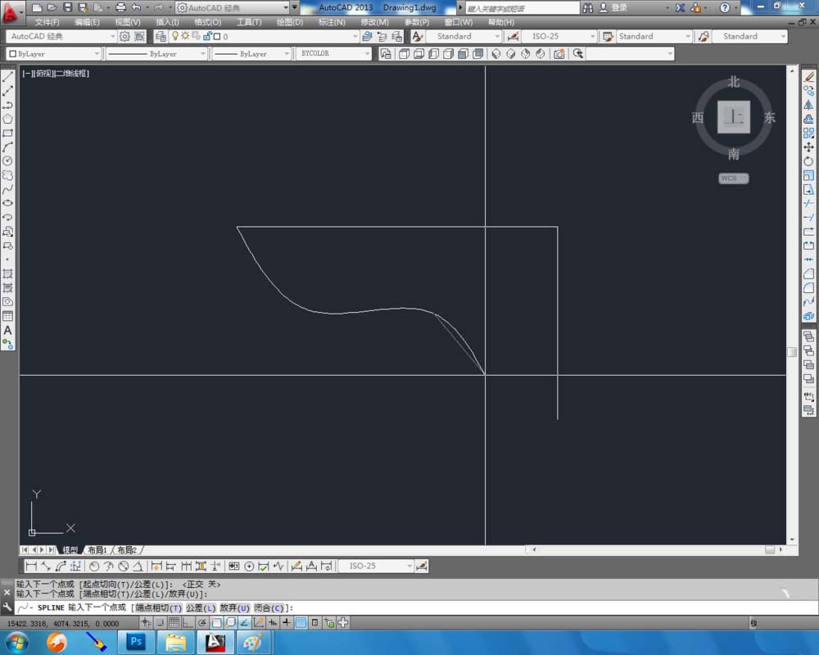This screenshot has width=819, height=655.
Task: Select the Move tool in the modify toolbar
Action: point(808,147)
